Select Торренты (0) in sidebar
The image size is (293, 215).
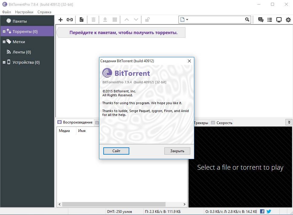point(27,31)
